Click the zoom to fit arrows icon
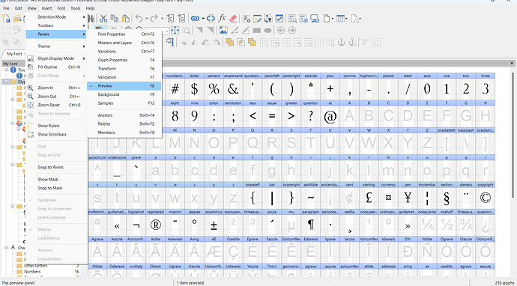Viewport: 517px width, 286px height. (x=175, y=30)
